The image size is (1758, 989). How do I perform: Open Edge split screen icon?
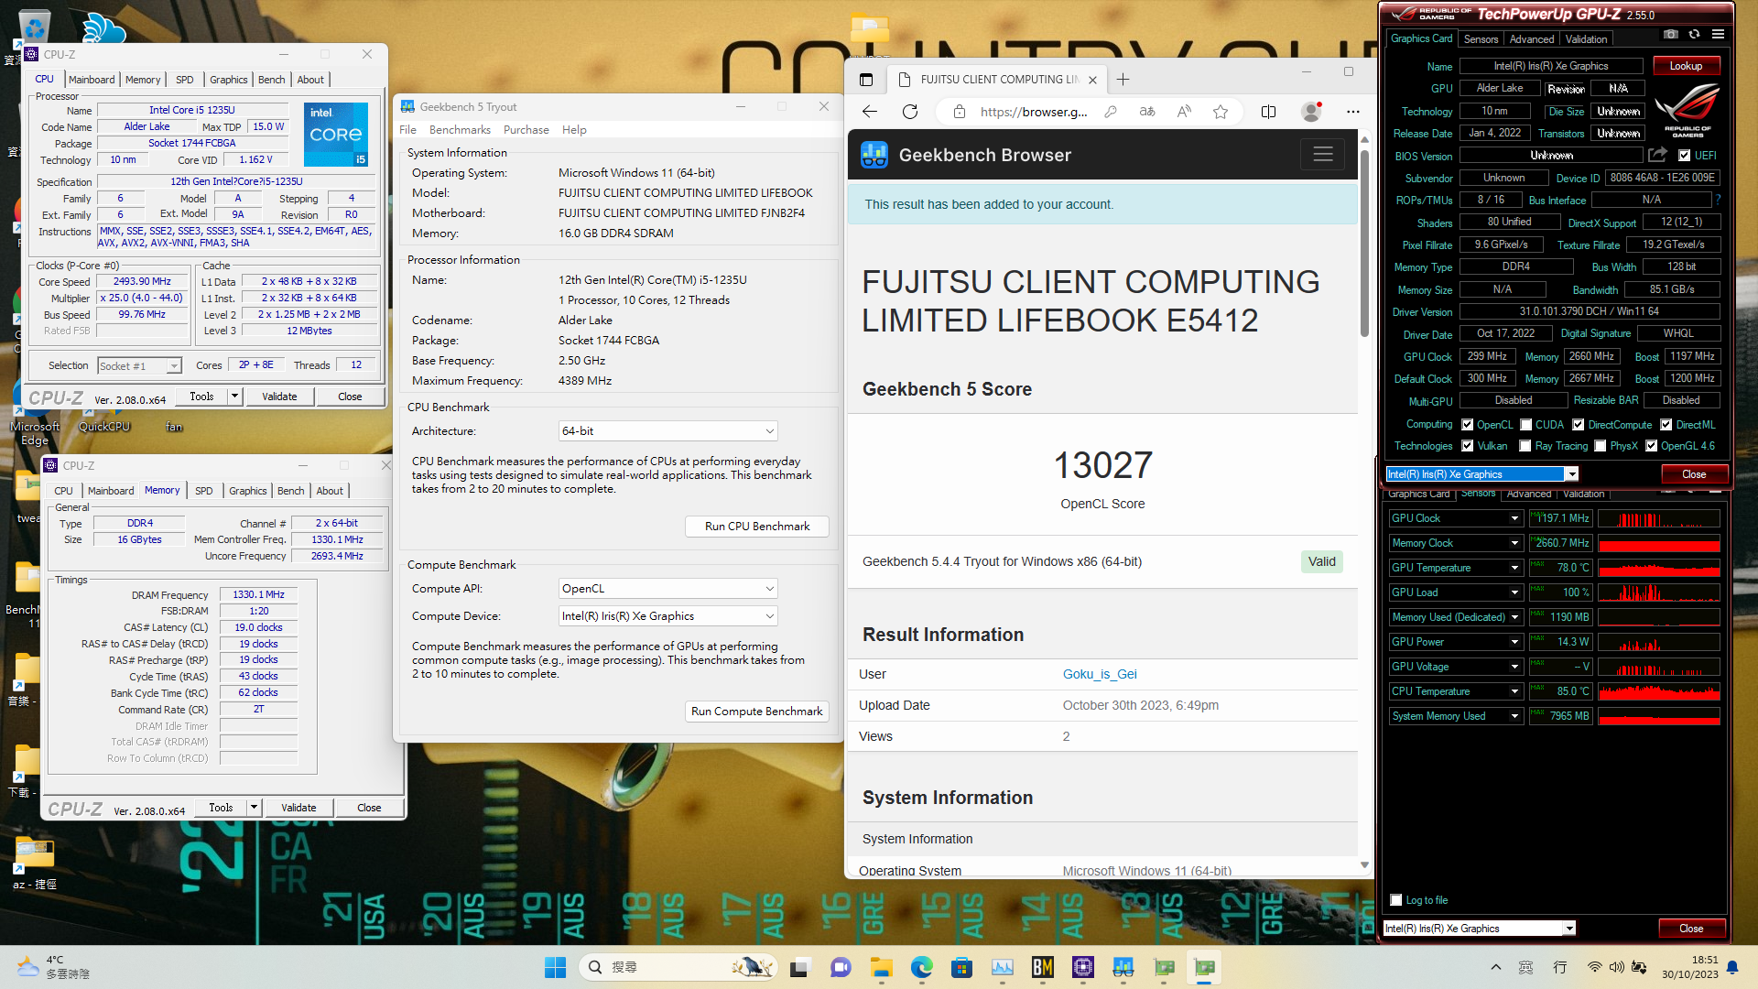[x=1268, y=112]
